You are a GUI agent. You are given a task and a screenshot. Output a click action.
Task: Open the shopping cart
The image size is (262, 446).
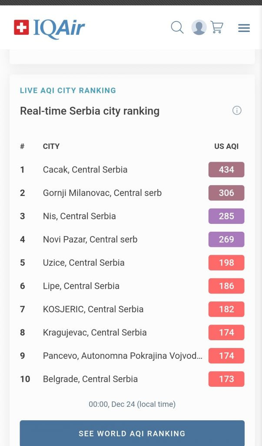click(x=217, y=27)
